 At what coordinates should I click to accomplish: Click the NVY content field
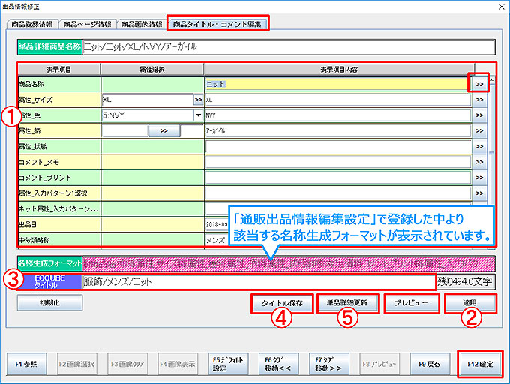tap(338, 115)
